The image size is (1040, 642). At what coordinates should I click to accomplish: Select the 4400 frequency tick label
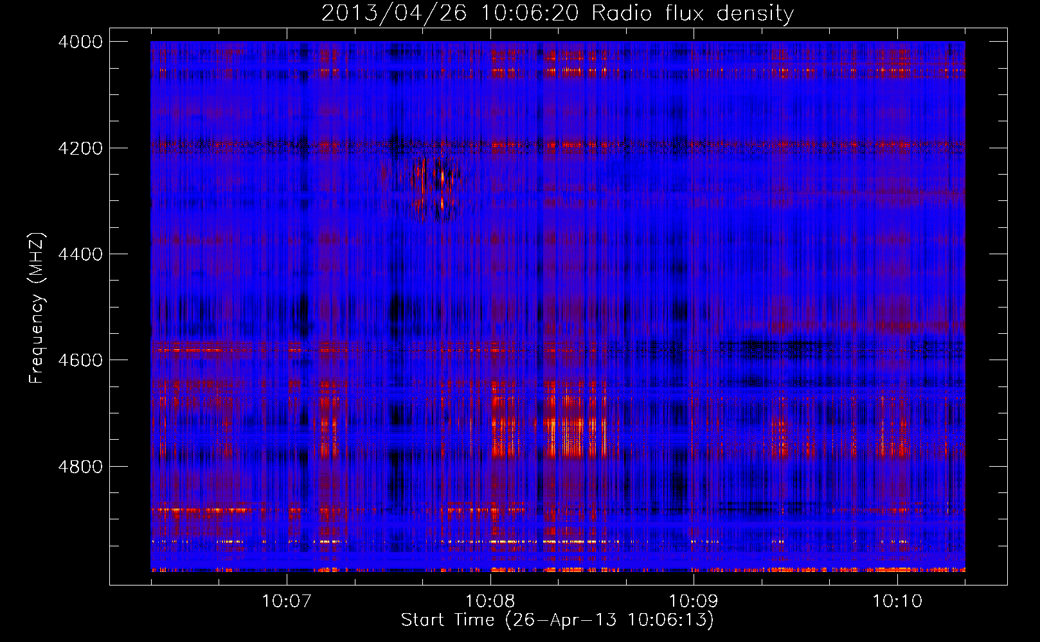tap(80, 254)
